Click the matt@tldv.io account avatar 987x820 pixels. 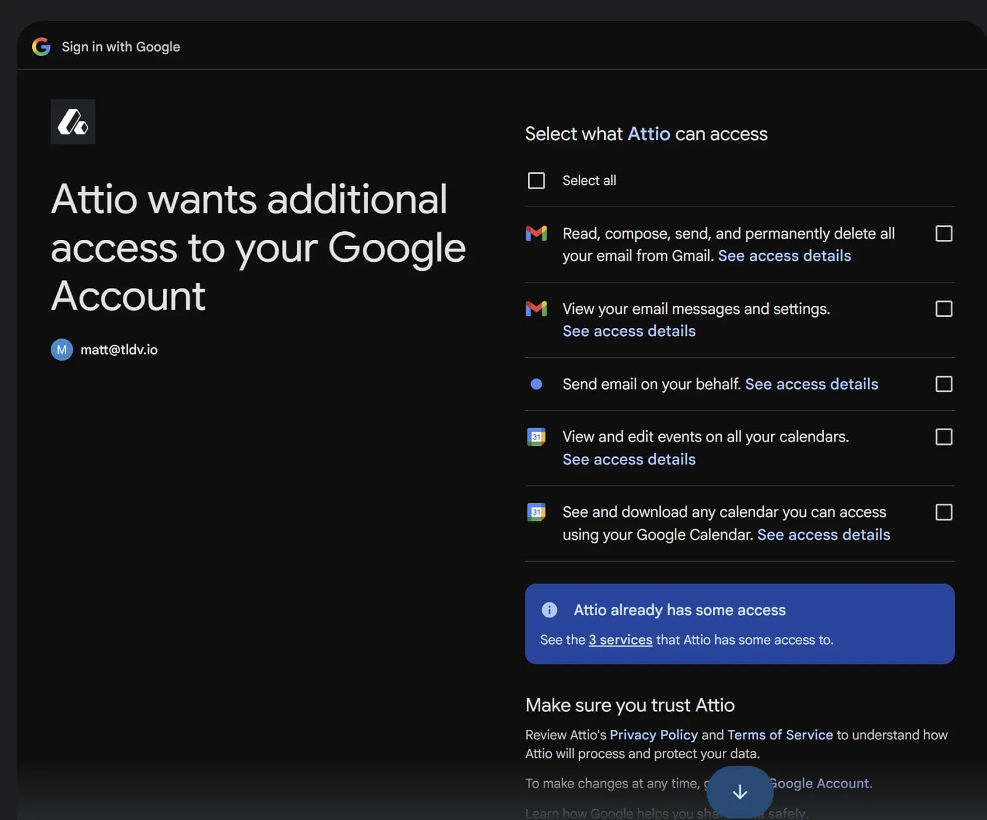point(62,350)
